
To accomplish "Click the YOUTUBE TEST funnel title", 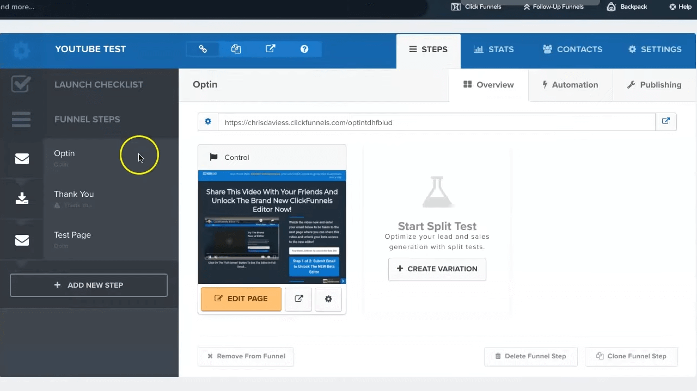I will click(x=90, y=49).
